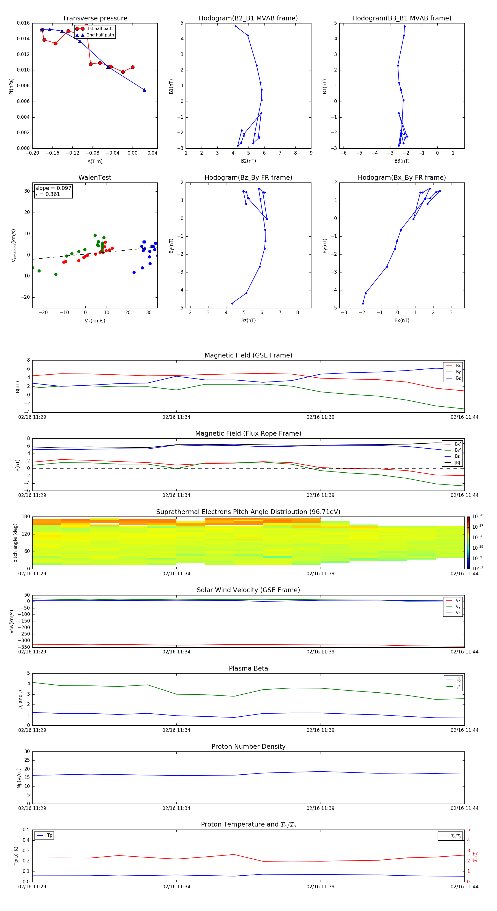The width and height of the screenshot is (497, 911).
Task: Select 'By' legend entry in GSE Frame plot
Action: coord(453,372)
